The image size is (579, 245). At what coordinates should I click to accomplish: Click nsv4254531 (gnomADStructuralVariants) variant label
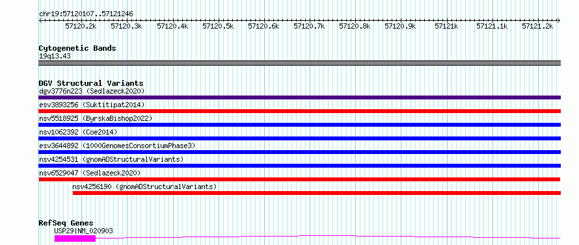pyautogui.click(x=111, y=159)
